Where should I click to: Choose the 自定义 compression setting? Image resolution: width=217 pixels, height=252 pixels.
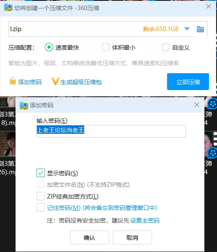(165, 47)
